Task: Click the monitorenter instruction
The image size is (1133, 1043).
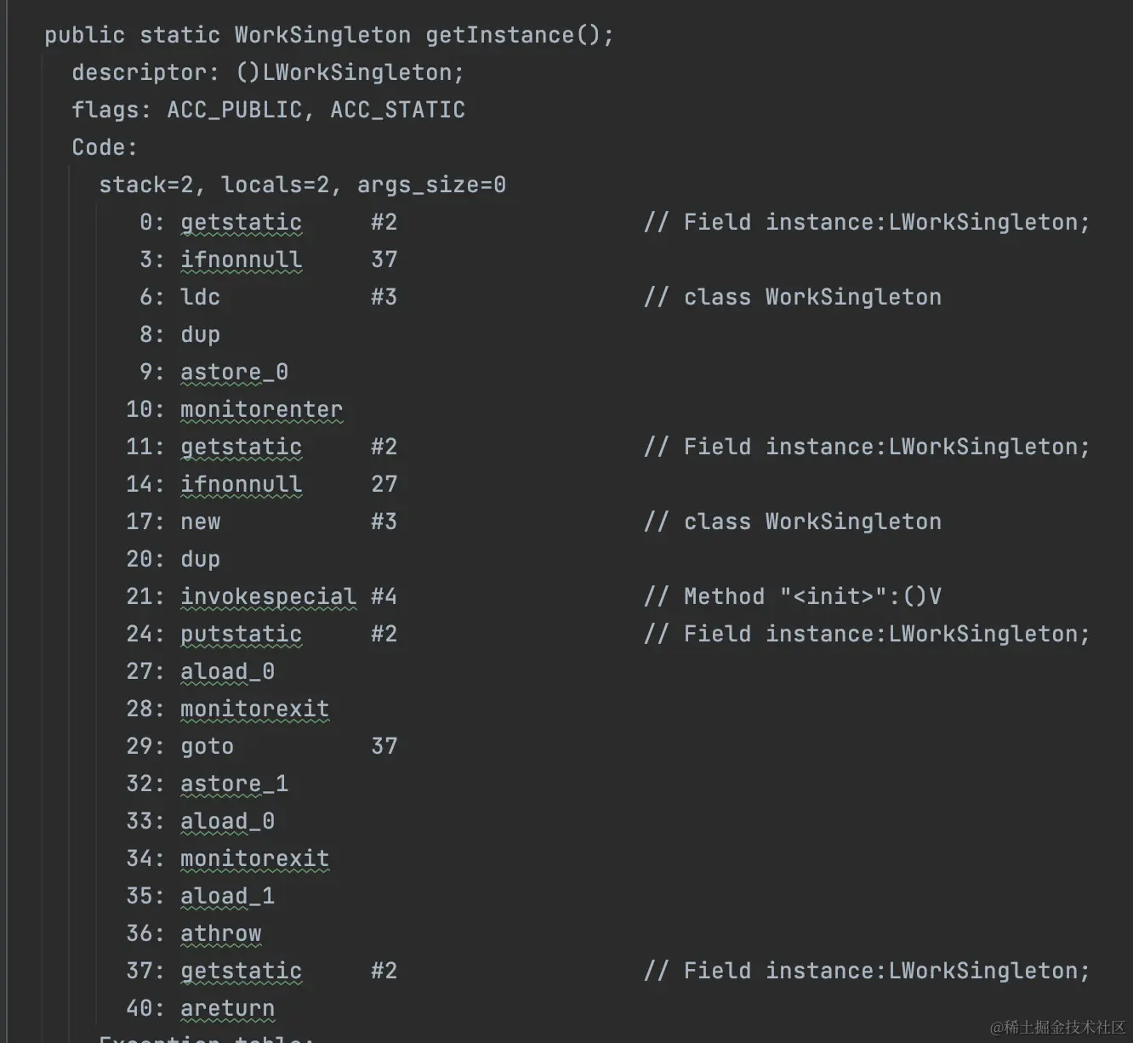Action: click(x=261, y=409)
